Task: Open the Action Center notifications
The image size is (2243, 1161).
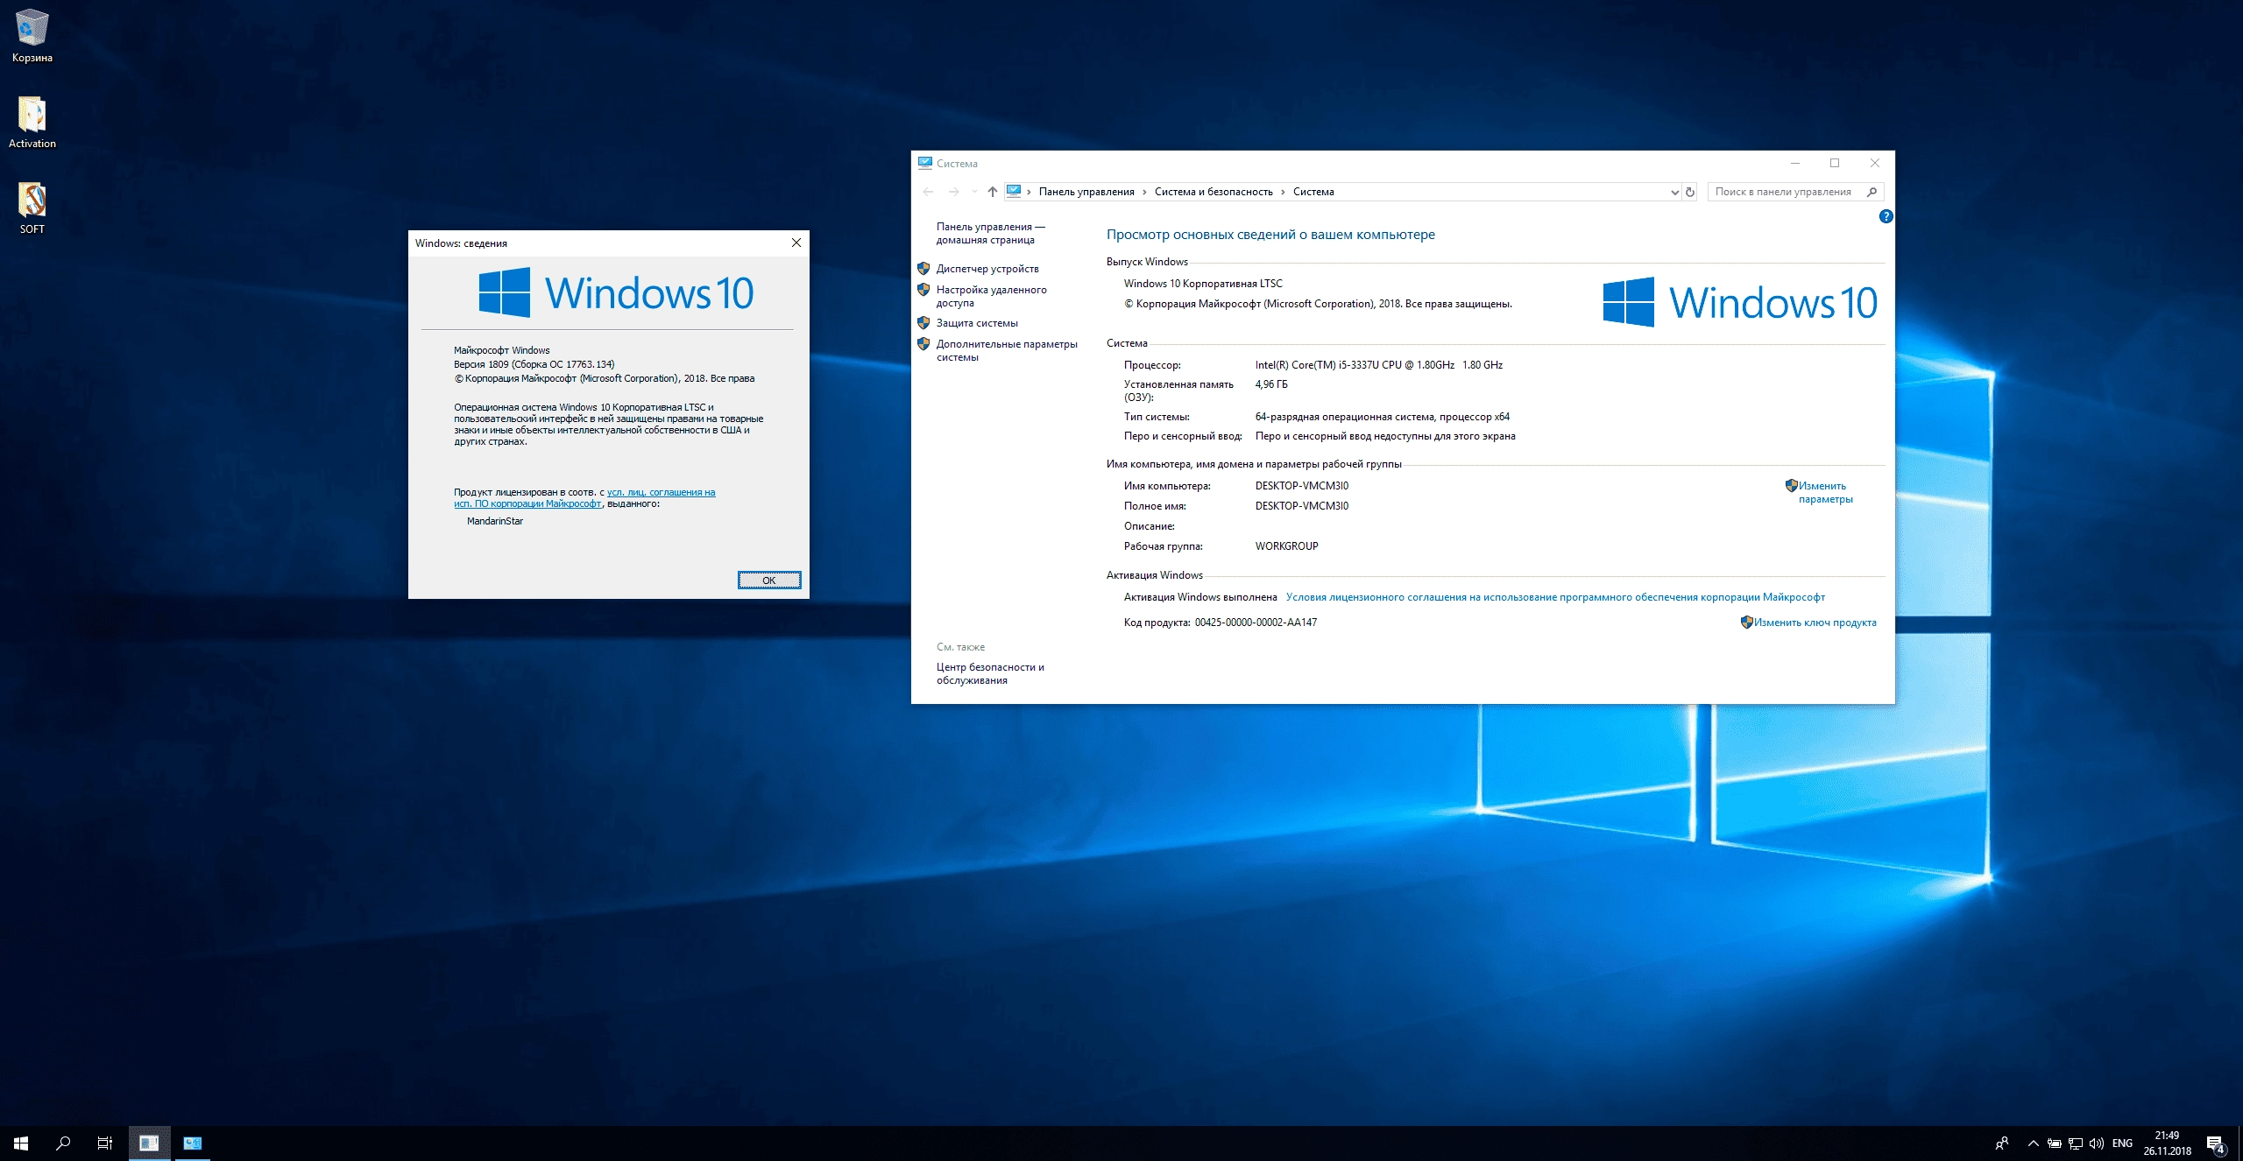Action: pyautogui.click(x=2216, y=1143)
